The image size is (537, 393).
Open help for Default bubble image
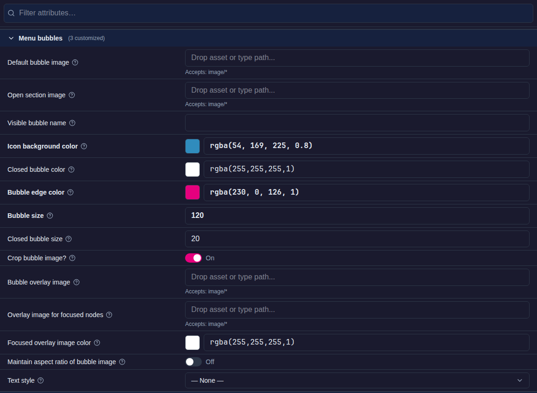[x=75, y=62]
